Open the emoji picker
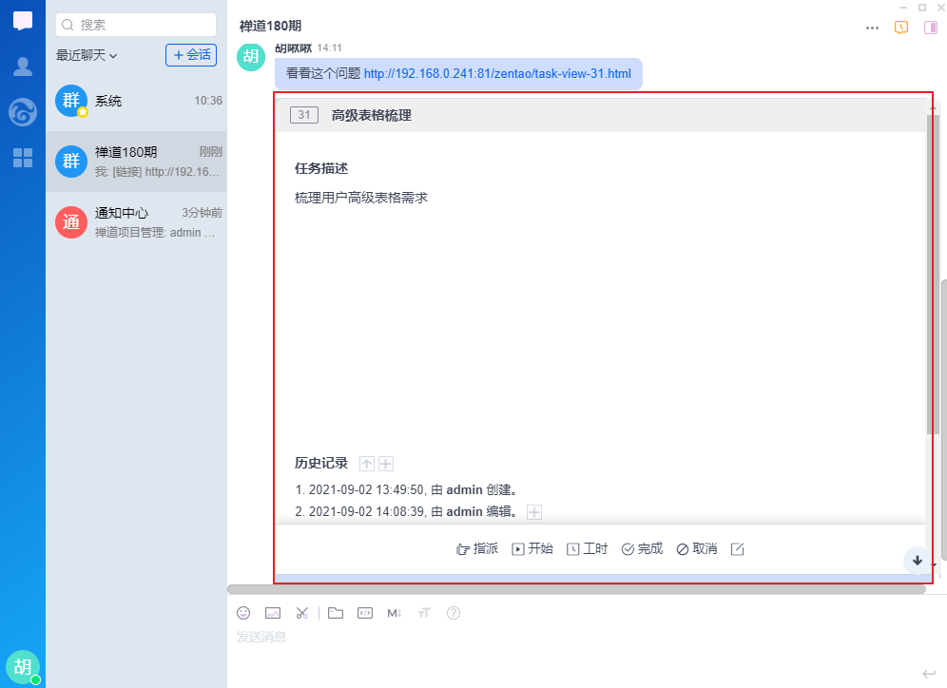The width and height of the screenshot is (947, 688). point(243,613)
